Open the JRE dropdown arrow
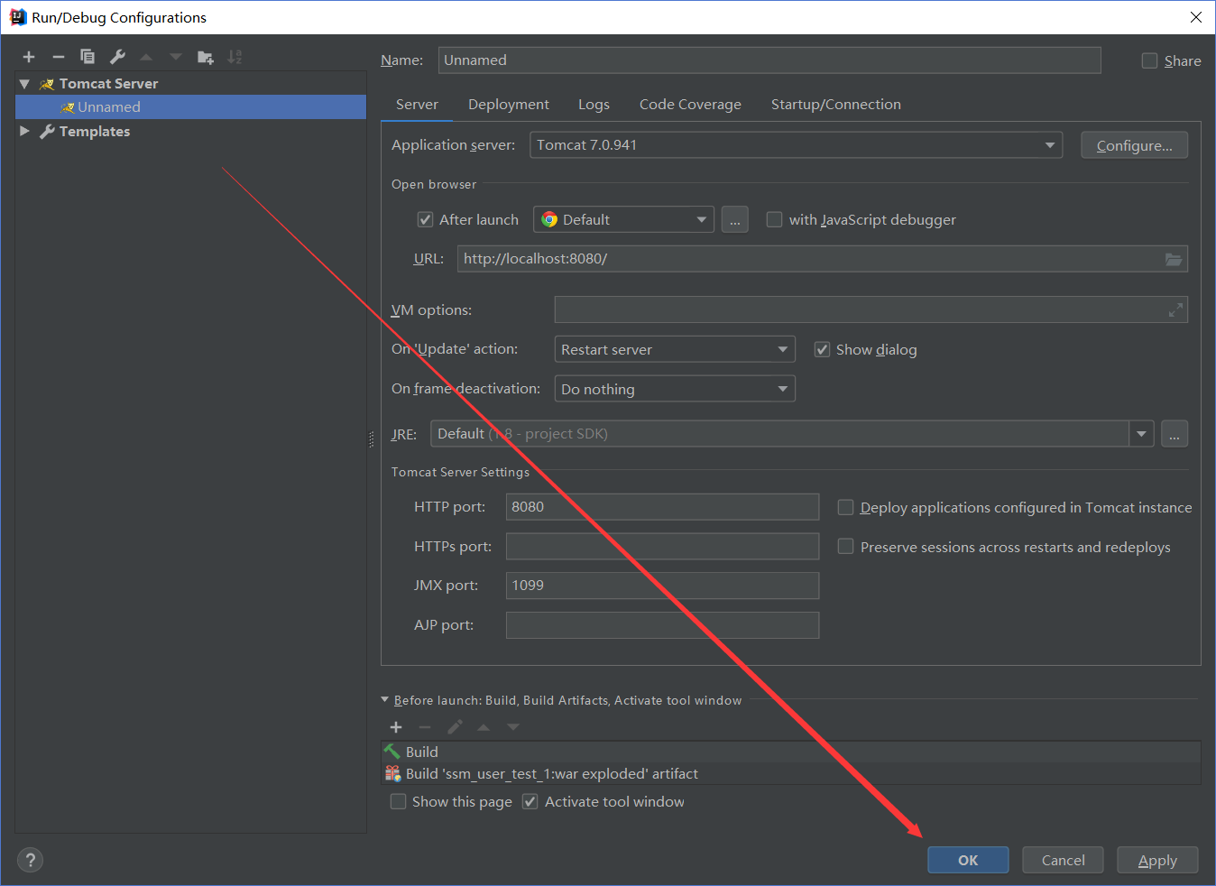This screenshot has width=1216, height=886. tap(1141, 434)
